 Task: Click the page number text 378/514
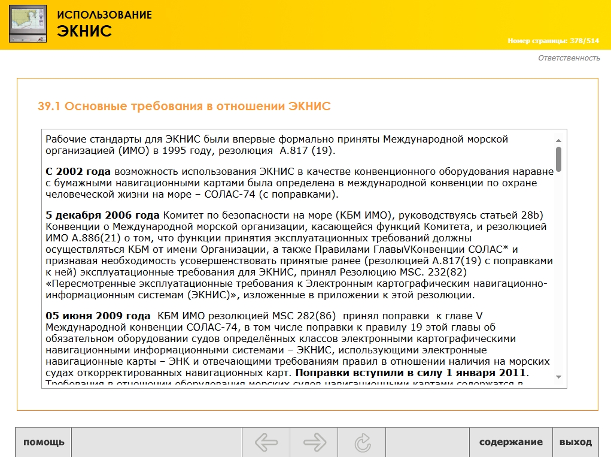pyautogui.click(x=584, y=41)
